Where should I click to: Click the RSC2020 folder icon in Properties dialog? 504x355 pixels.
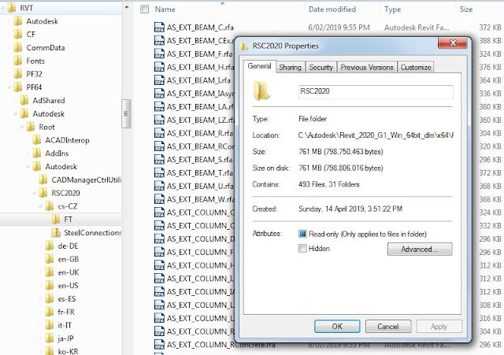click(x=261, y=91)
